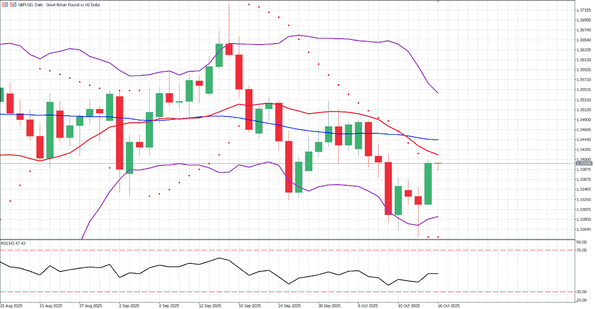This screenshot has width=595, height=309.
Task: Toggle the one-click trading panel icon
Action: (13, 4)
